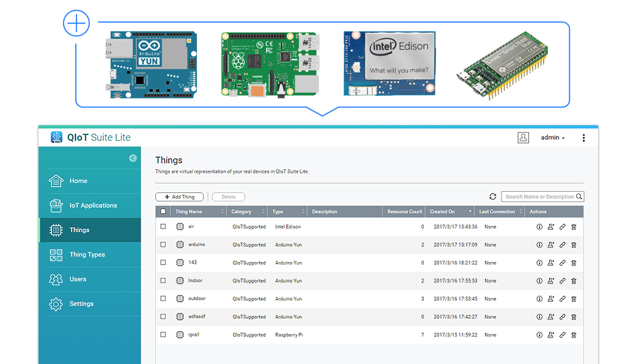Screen dimensions: 644x364
Task: View info for the air thing
Action: coord(539,227)
